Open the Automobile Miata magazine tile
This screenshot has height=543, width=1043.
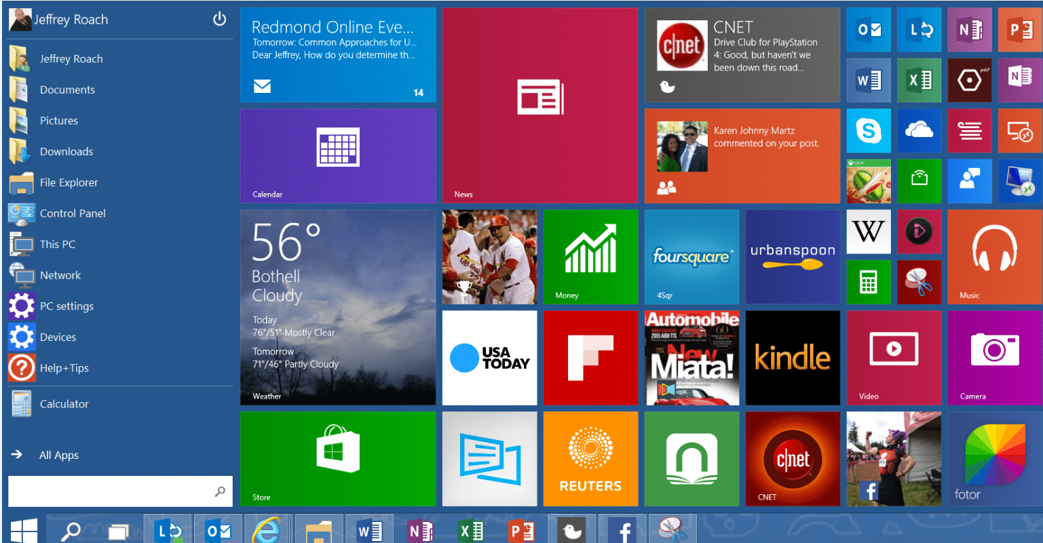click(x=691, y=358)
